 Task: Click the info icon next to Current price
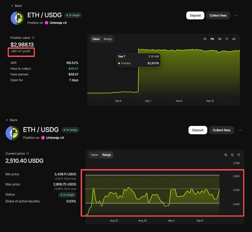pyautogui.click(x=28, y=153)
